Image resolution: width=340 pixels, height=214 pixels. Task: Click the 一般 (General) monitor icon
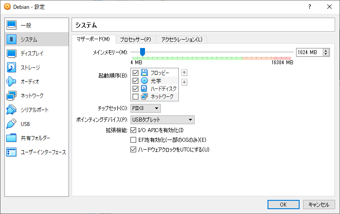[11, 25]
